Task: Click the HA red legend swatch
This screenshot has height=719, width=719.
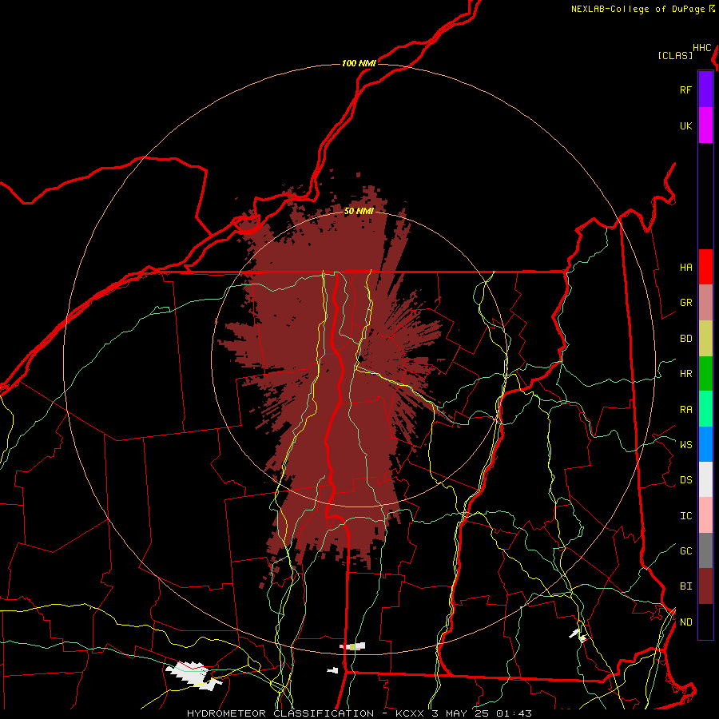Action: 705,267
